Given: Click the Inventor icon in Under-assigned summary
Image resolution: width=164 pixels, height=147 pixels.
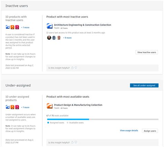Looking at the screenshot, I should (17, 107).
